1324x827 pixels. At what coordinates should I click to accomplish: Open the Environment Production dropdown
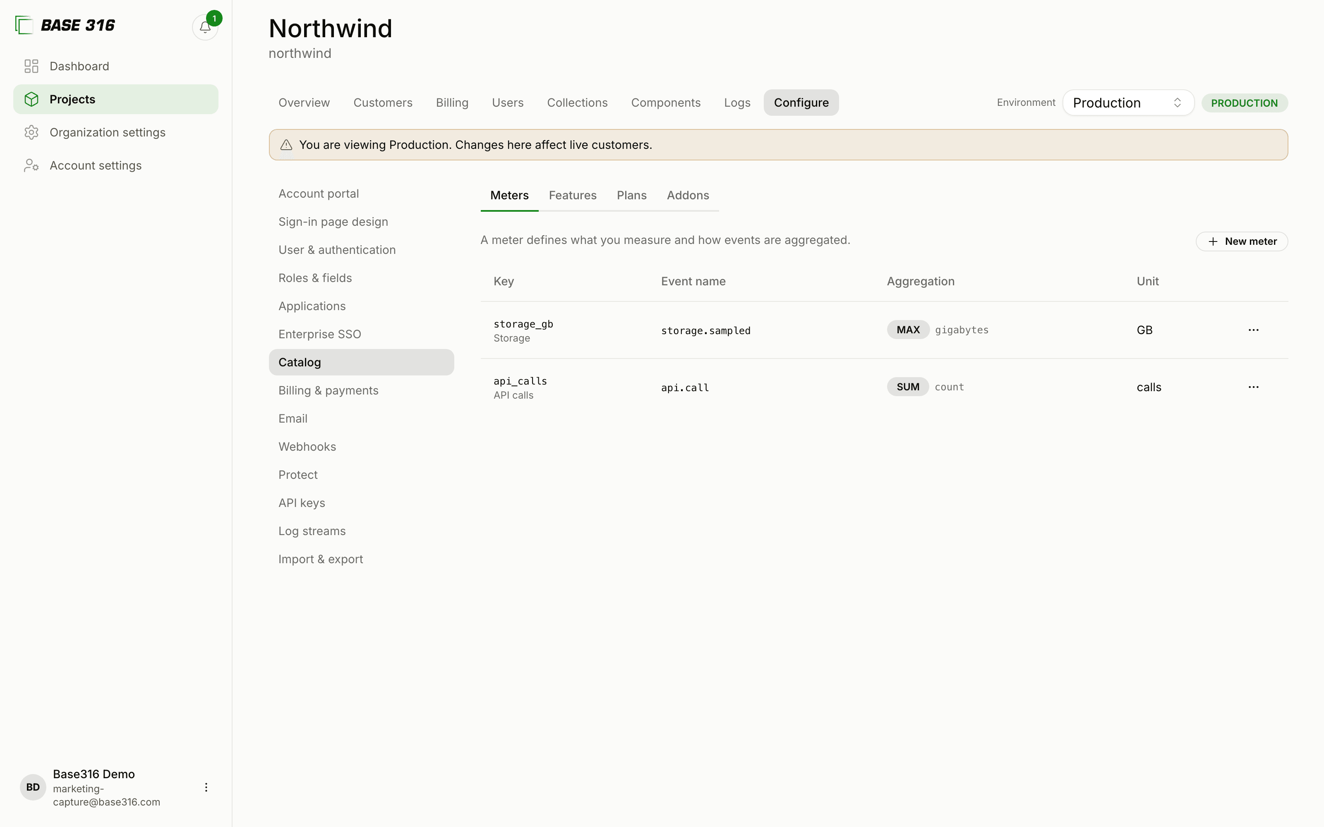click(x=1128, y=103)
